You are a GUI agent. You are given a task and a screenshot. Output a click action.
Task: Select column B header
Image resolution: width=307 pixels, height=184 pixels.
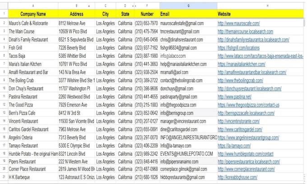tap(76, 6)
